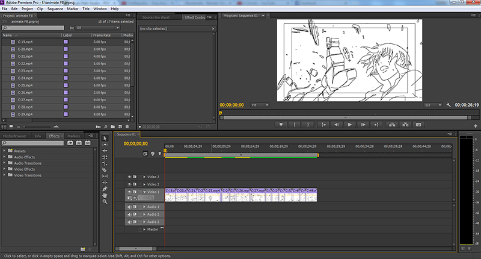This screenshot has height=259, width=481.
Task: Select the Hand tool
Action: point(105,195)
